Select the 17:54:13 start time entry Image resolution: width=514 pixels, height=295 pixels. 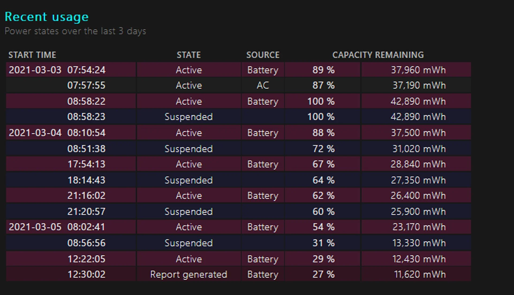[86, 164]
